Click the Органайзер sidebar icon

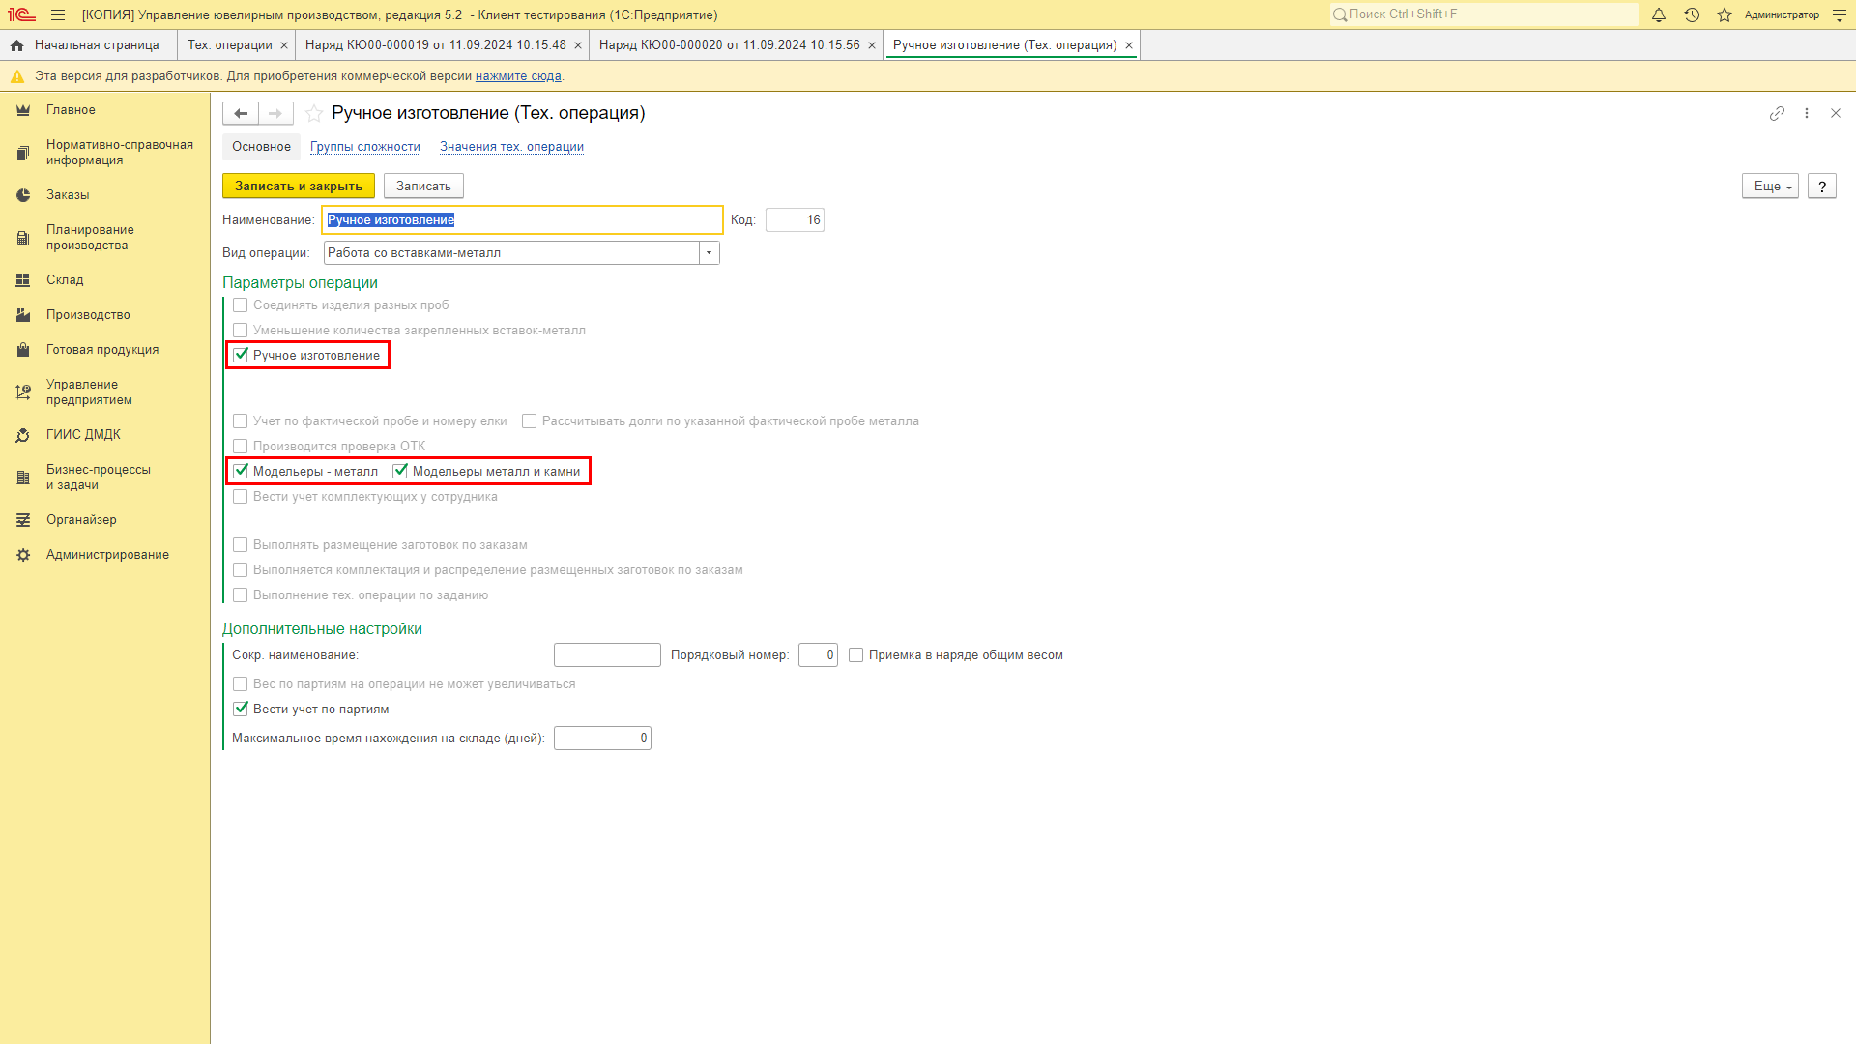pyautogui.click(x=23, y=520)
